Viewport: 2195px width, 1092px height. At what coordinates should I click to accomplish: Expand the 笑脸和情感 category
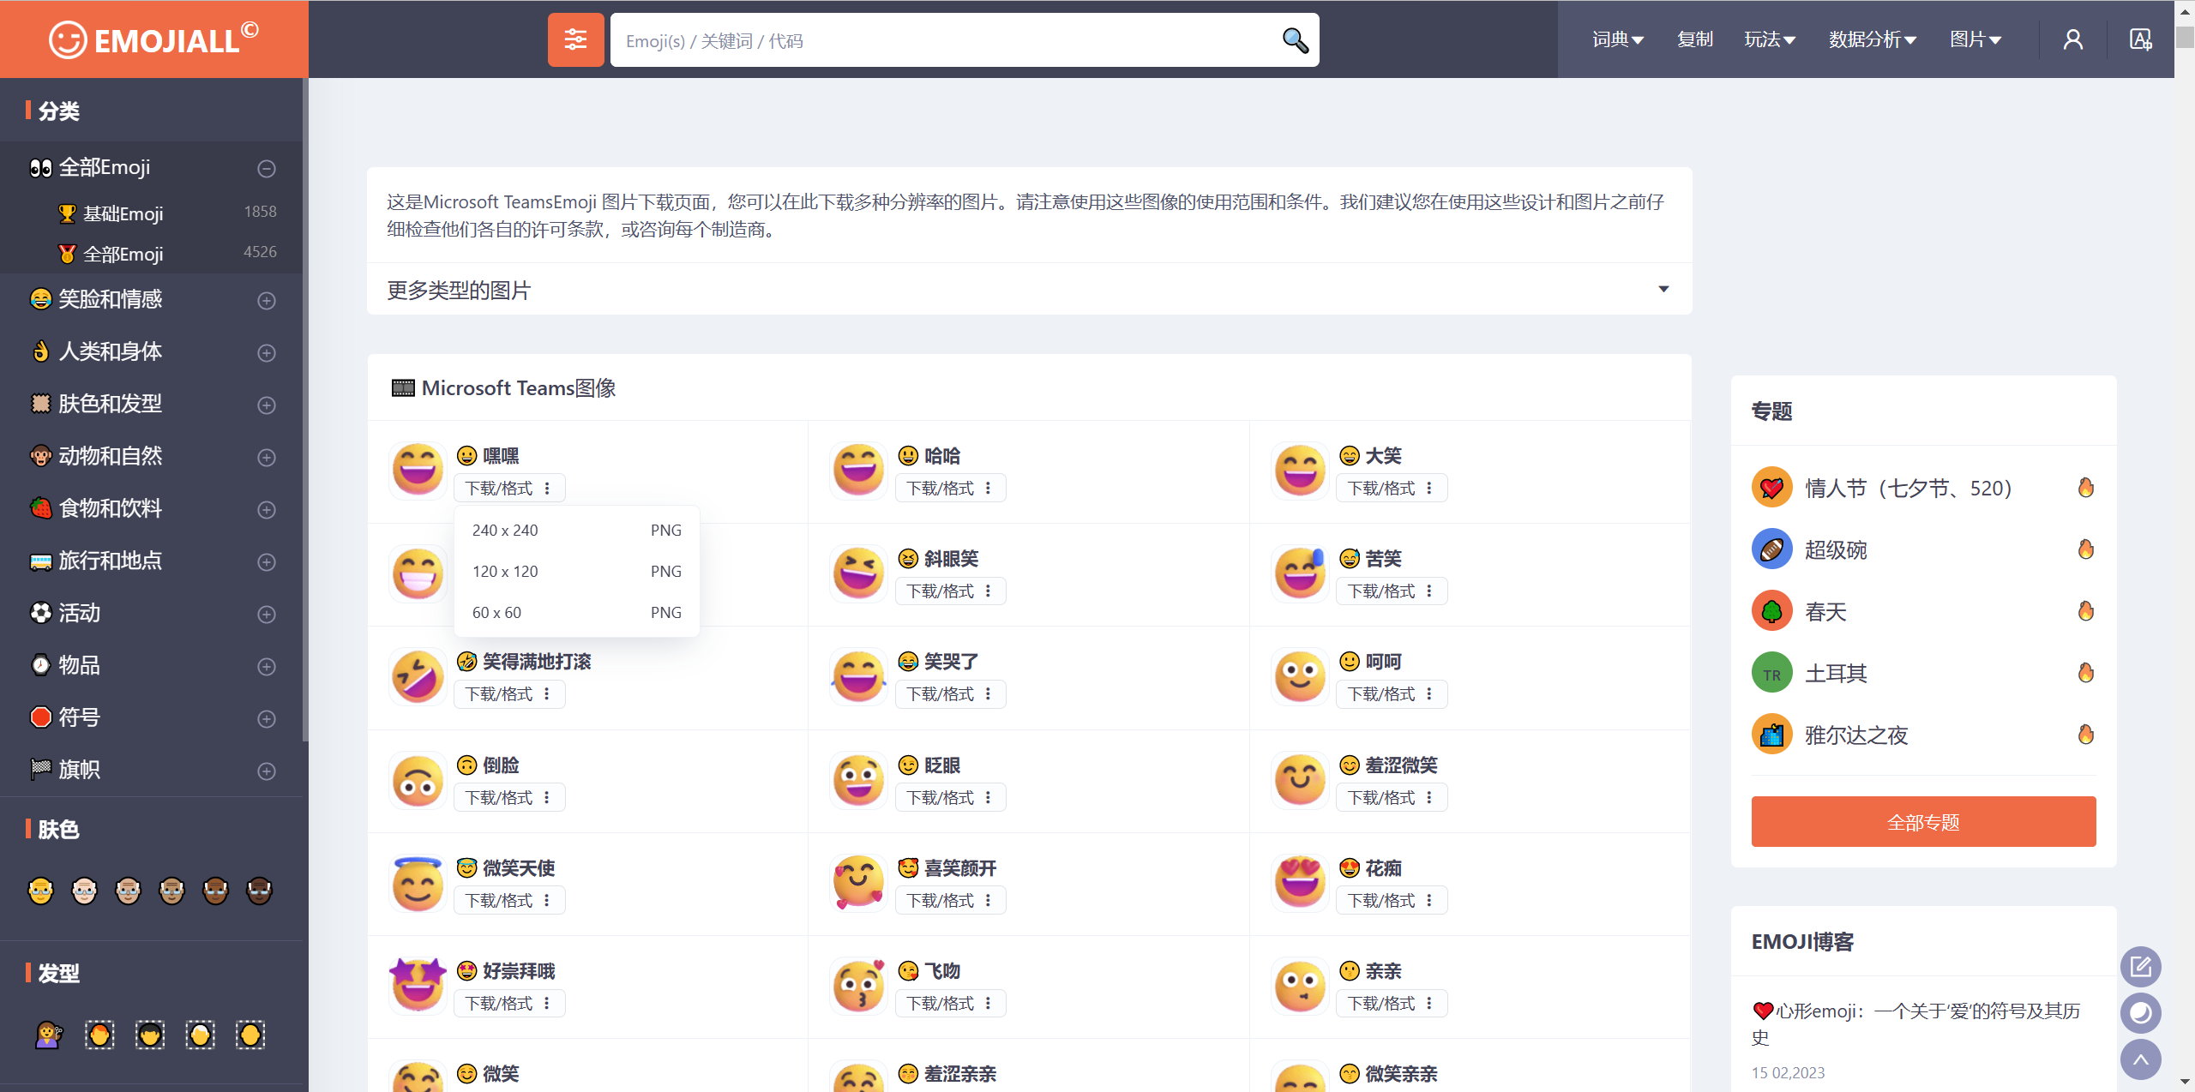point(265,301)
